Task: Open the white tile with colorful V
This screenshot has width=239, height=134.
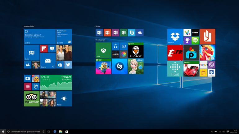Action: tap(187, 32)
